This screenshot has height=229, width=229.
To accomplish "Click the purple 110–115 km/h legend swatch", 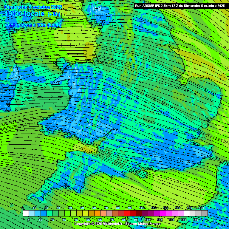I will [x=157, y=213].
